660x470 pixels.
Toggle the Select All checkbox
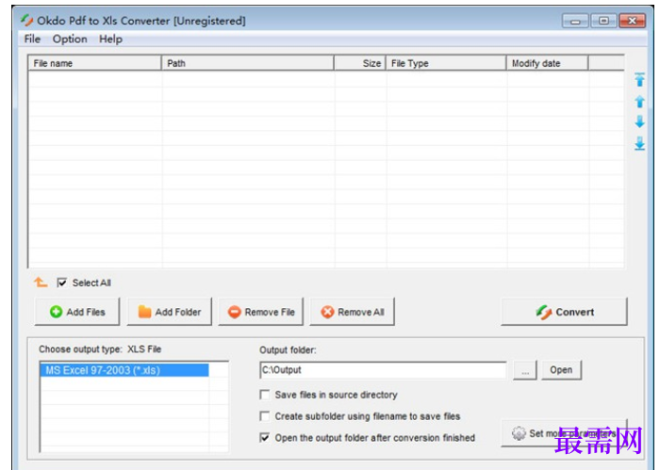[x=62, y=283]
